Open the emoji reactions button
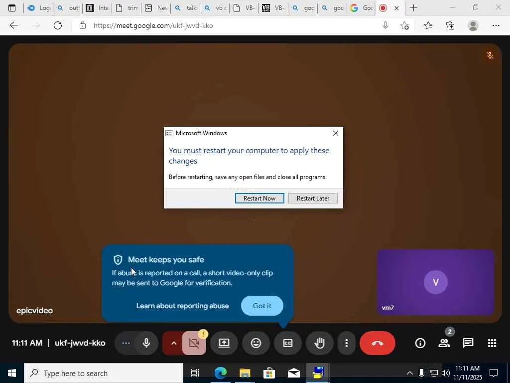The height and width of the screenshot is (383, 510). (x=256, y=343)
